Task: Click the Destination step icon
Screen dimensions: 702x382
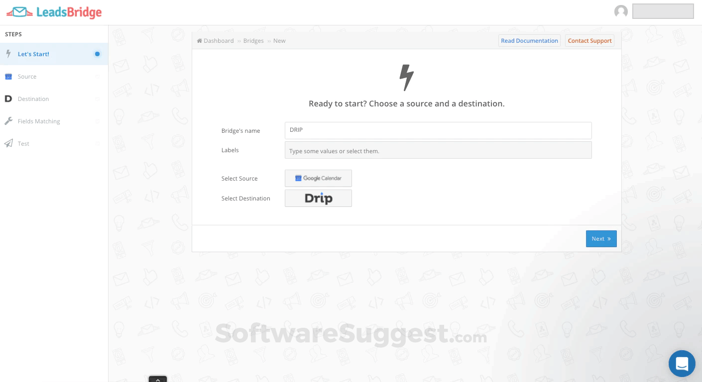Action: tap(8, 98)
